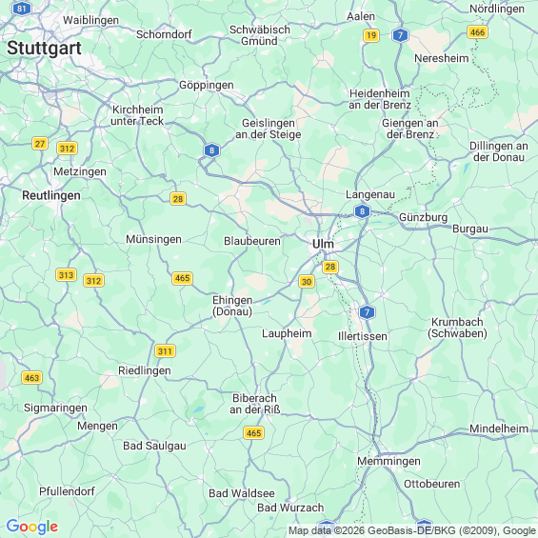This screenshot has height=538, width=538.
Task: Click the B19 road shield near Aalen
Action: tap(371, 35)
